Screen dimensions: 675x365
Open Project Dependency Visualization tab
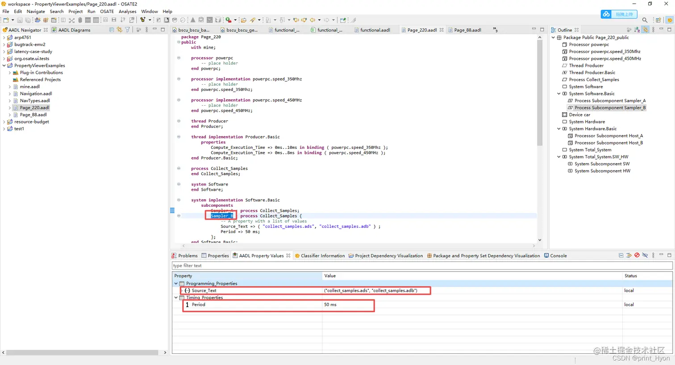coord(386,256)
